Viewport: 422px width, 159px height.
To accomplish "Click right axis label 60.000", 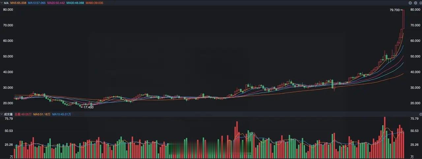I will tap(415, 41).
